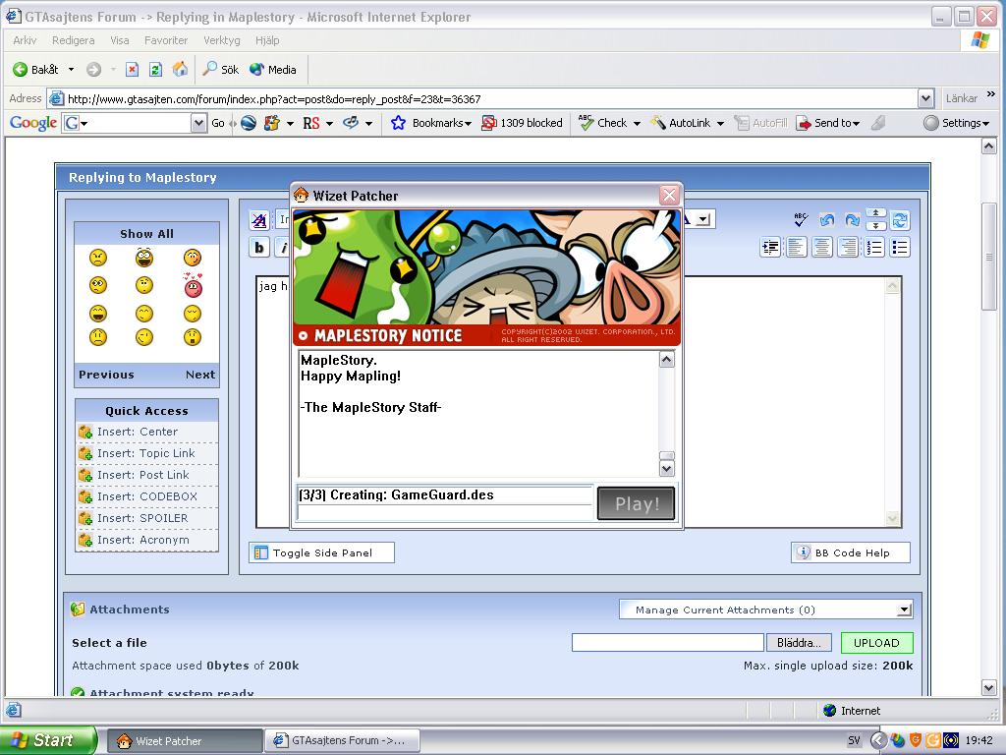
Task: Toggle bold formatting with the b button
Action: click(x=259, y=247)
